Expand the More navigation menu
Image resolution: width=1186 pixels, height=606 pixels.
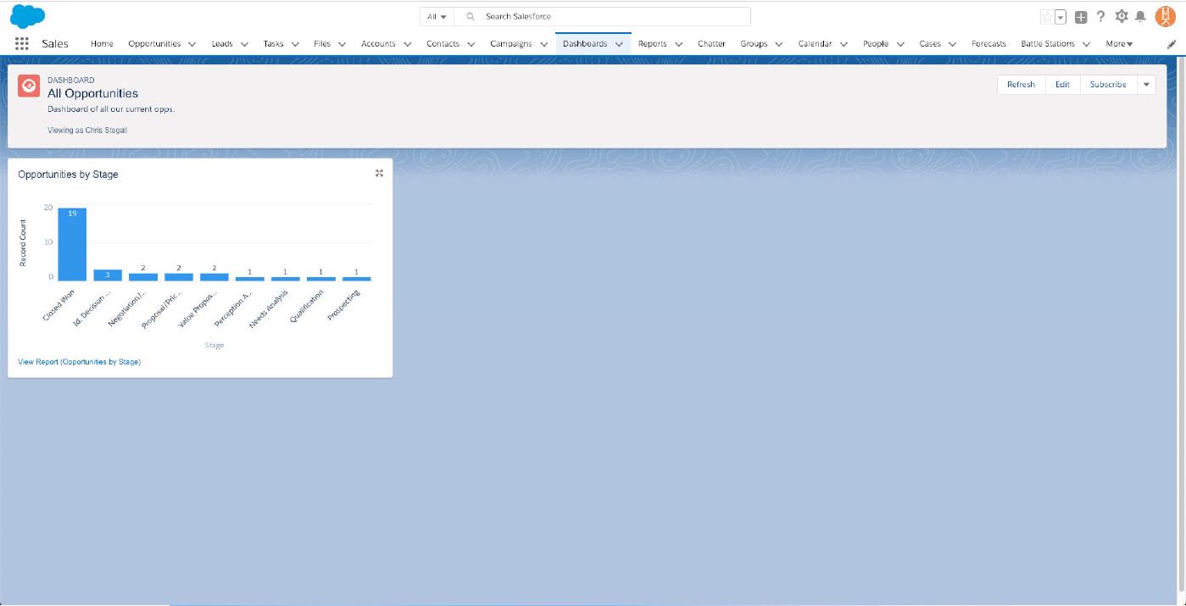[x=1119, y=44]
